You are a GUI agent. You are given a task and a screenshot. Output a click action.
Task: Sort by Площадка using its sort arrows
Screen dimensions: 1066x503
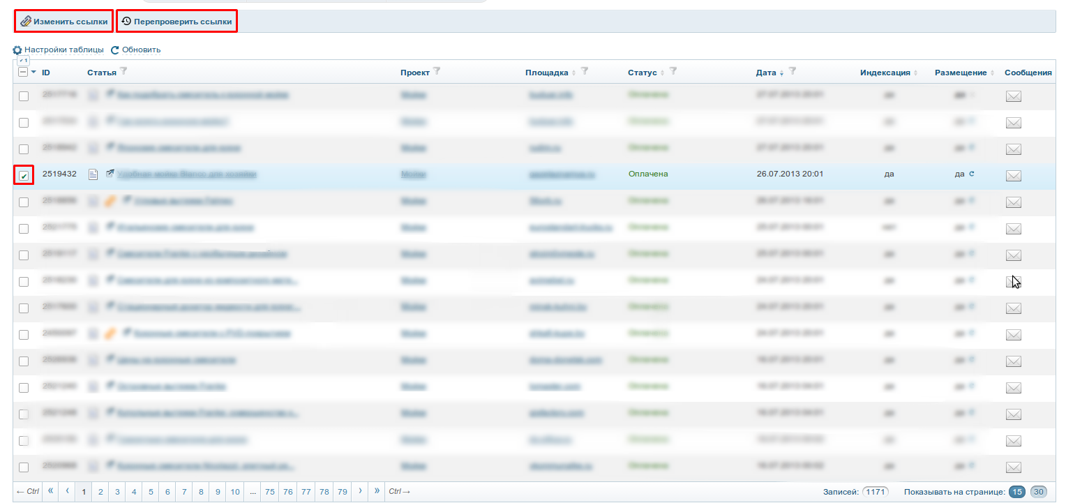(x=574, y=73)
